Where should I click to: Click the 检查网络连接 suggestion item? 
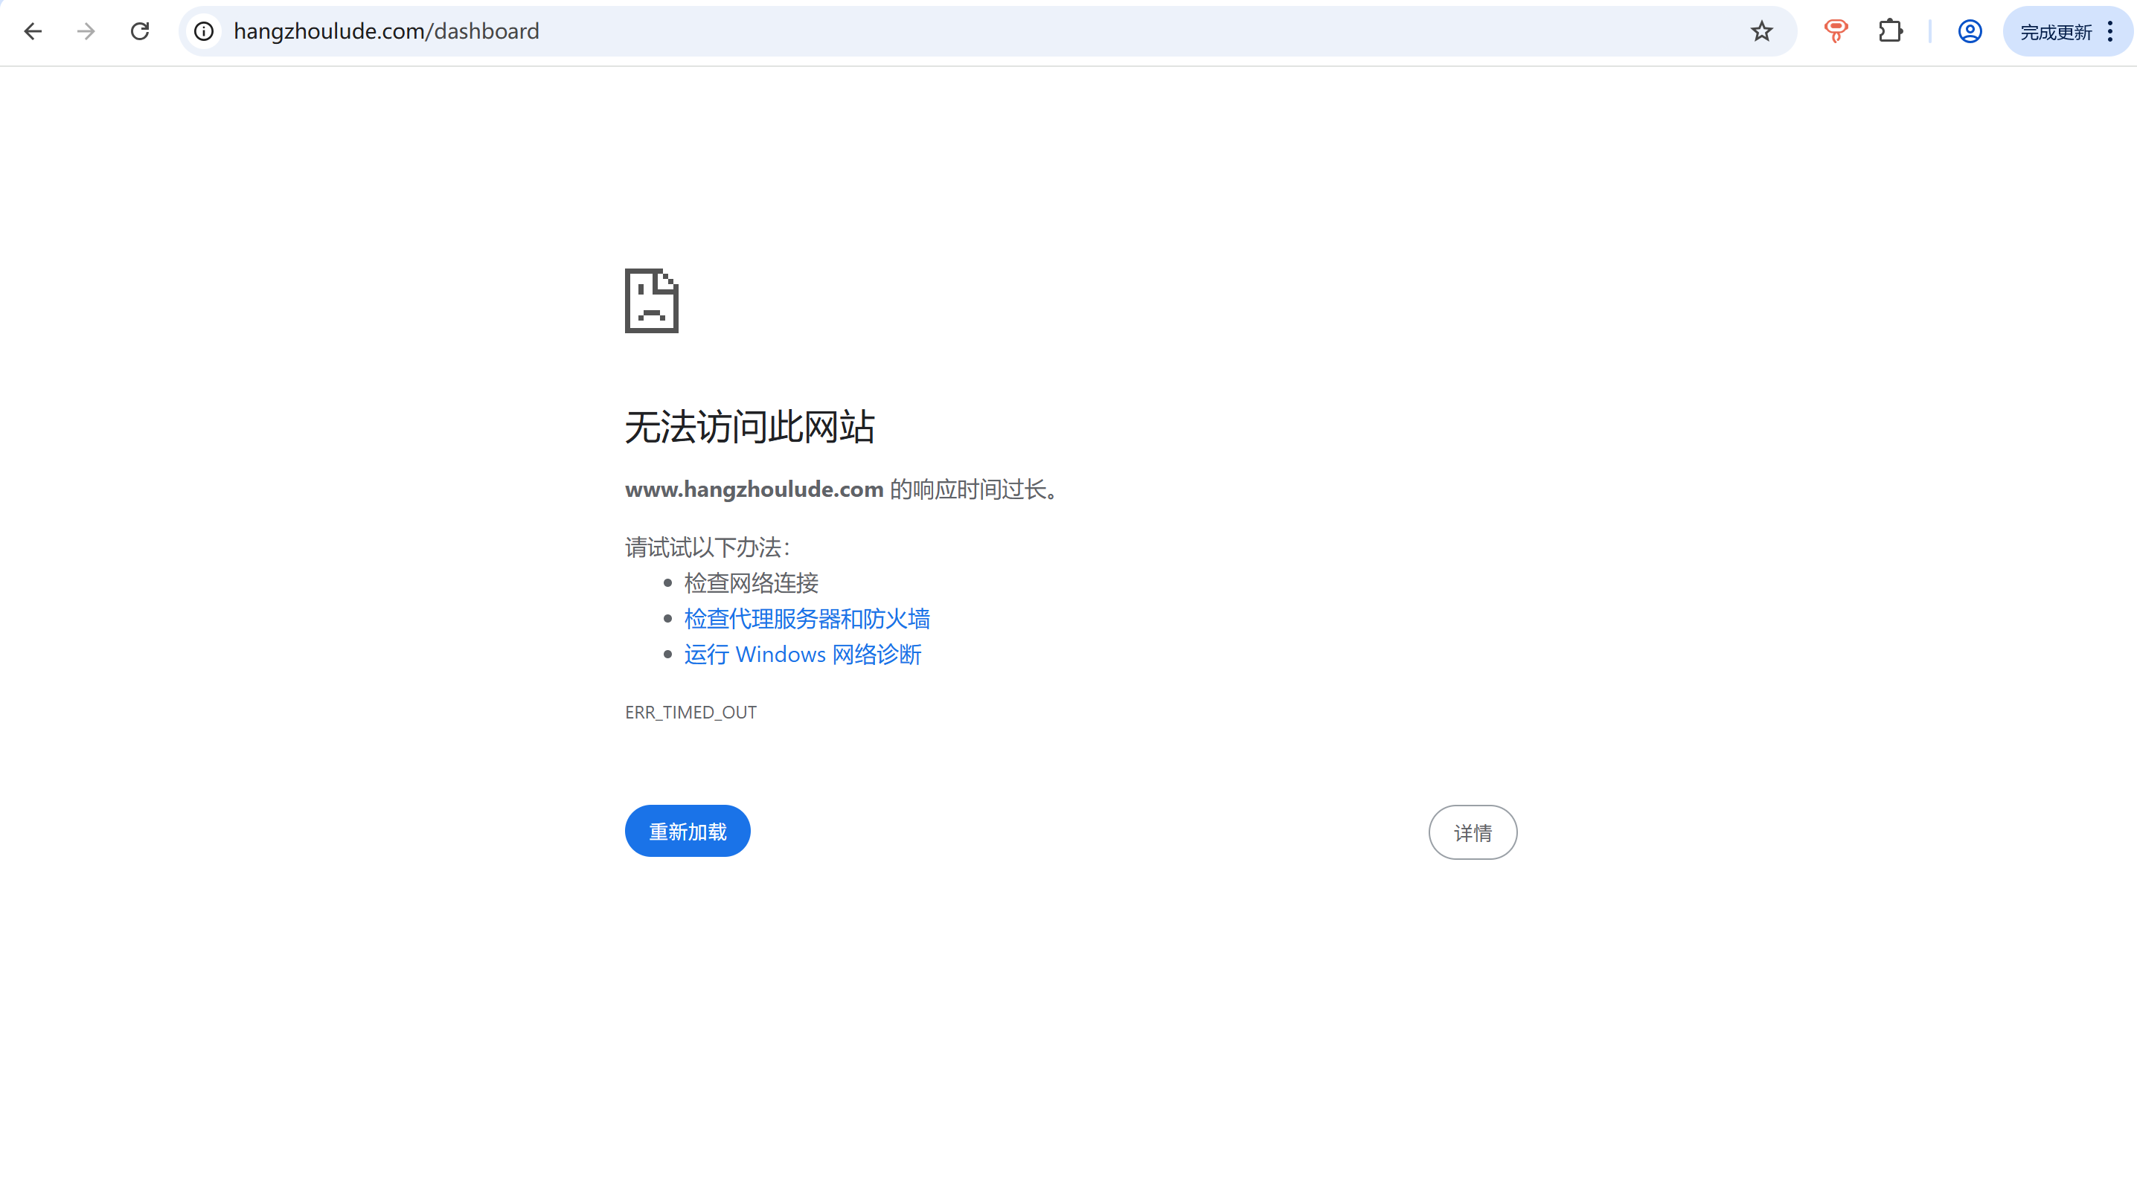click(751, 583)
